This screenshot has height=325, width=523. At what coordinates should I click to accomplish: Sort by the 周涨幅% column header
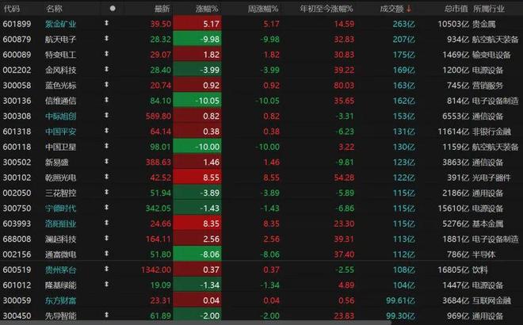tap(263, 9)
